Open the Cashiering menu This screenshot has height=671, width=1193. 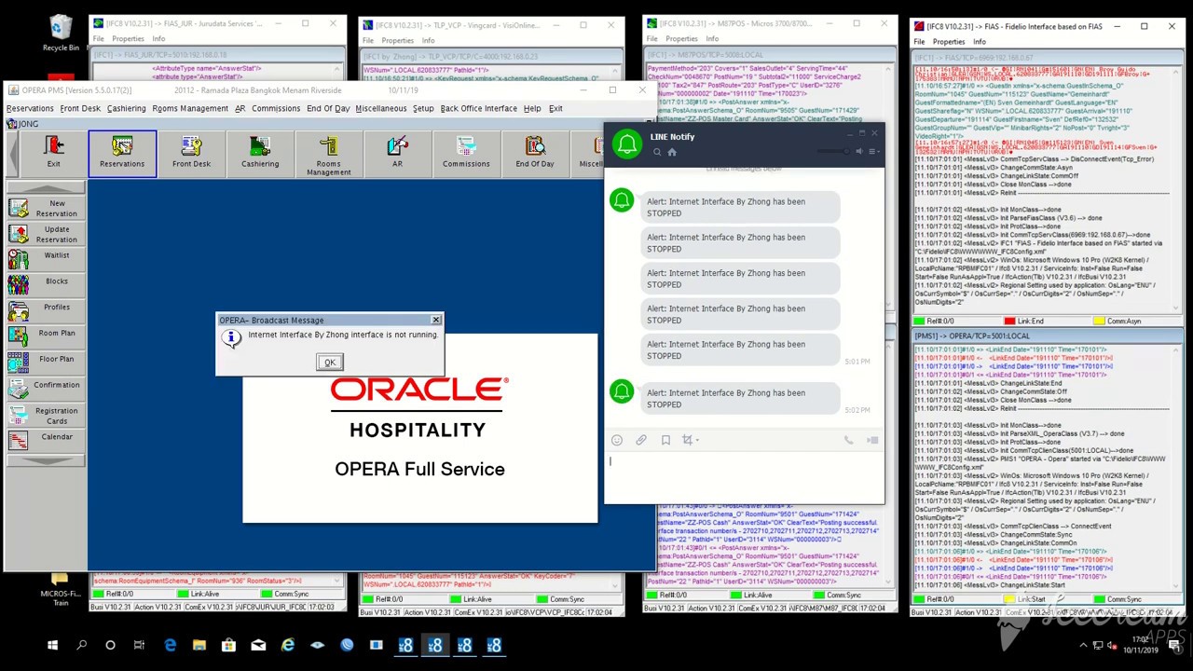coord(126,108)
